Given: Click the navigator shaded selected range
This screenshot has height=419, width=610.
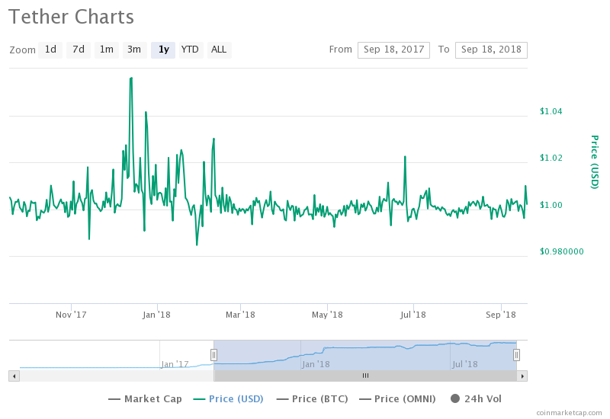Looking at the screenshot, I should pos(365,355).
